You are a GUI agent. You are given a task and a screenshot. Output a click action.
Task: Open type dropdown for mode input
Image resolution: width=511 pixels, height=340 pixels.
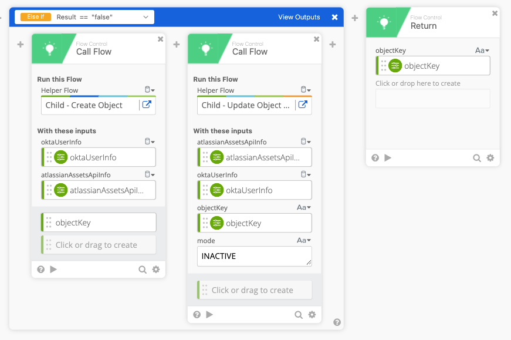point(303,241)
